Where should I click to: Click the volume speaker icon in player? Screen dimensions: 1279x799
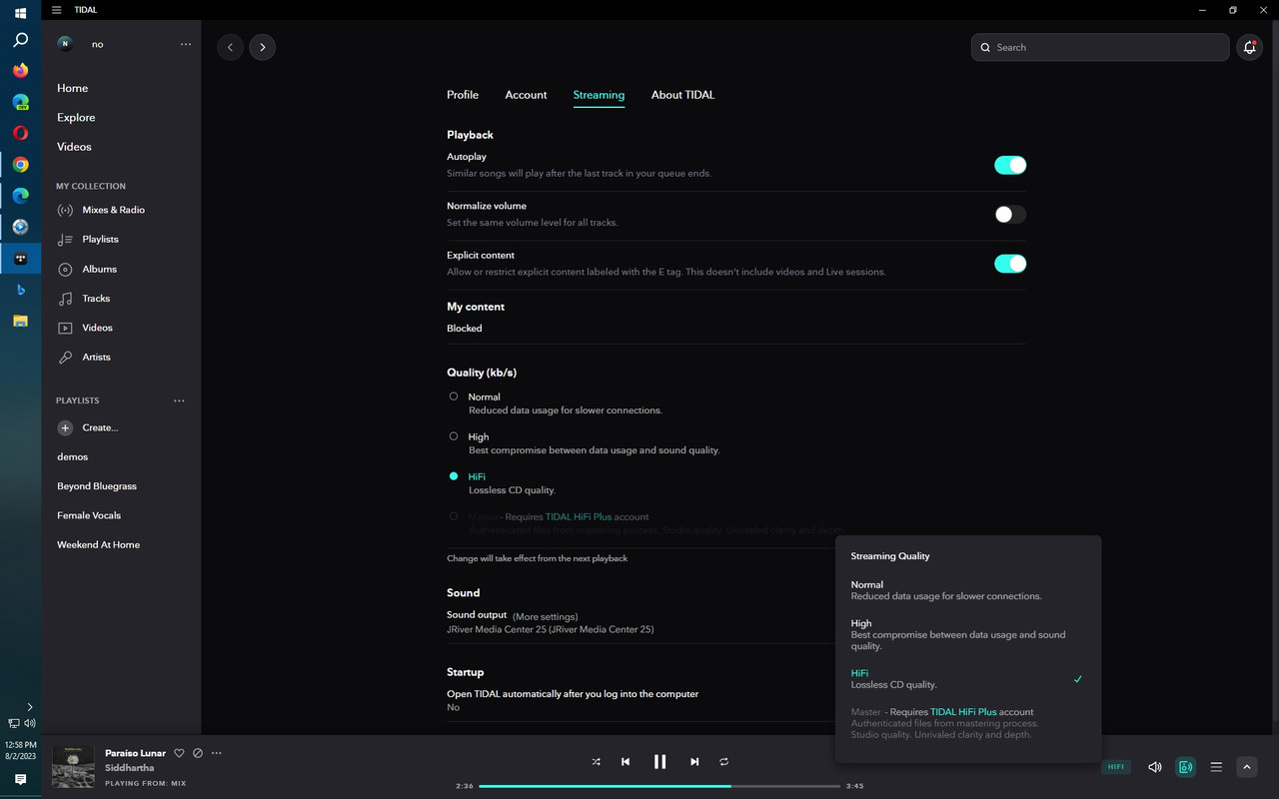(1155, 767)
